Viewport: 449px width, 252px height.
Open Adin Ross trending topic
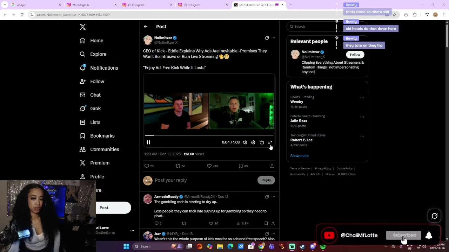[299, 121]
